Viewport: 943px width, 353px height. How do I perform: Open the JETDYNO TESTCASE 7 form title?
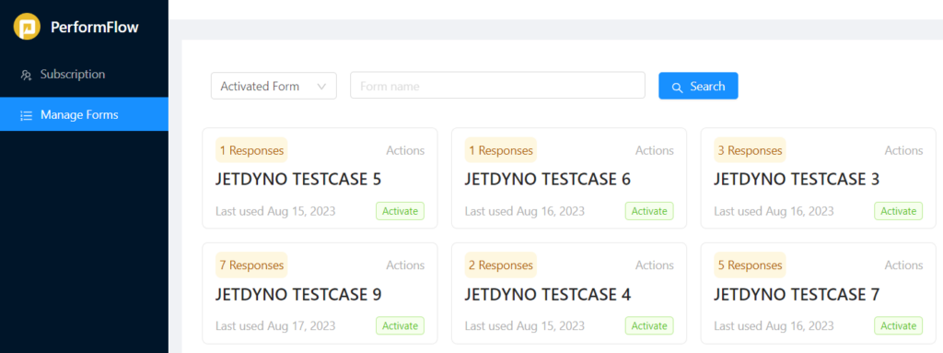797,295
